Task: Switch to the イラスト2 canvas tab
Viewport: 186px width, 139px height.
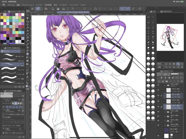Action: [49, 12]
